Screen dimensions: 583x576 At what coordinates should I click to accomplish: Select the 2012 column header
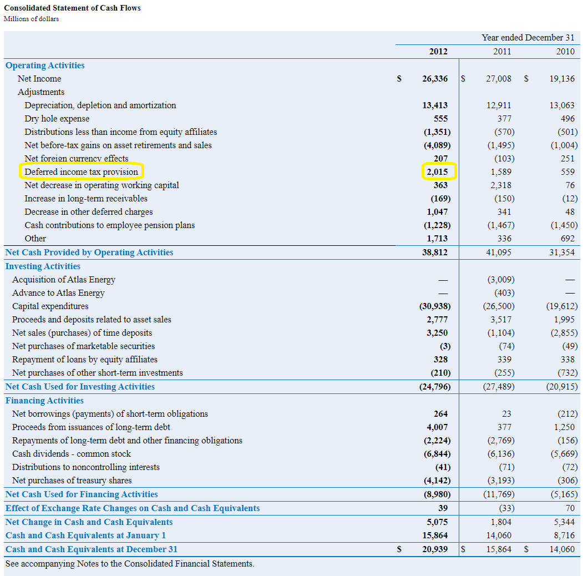438,52
